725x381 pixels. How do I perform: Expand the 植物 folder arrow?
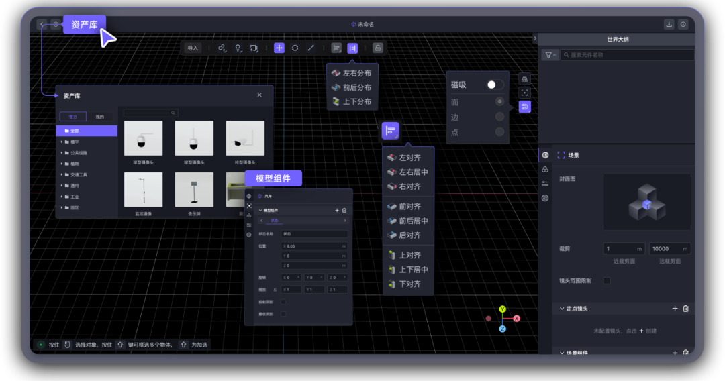[62, 164]
